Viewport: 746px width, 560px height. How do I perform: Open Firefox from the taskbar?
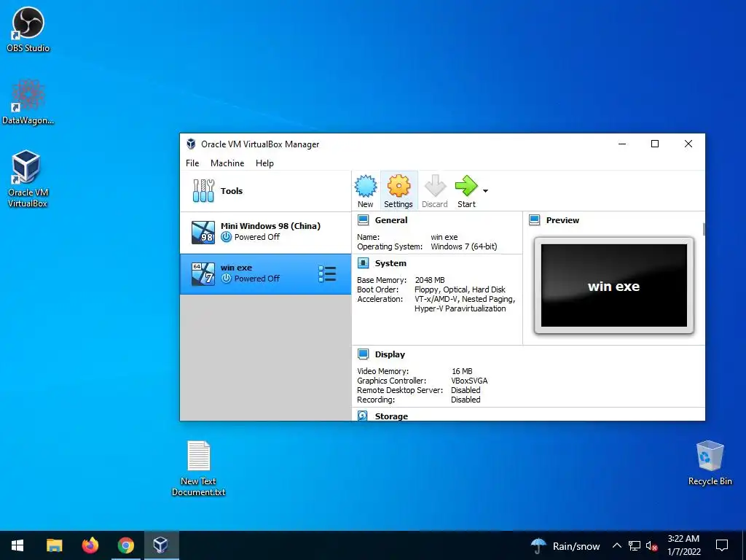(90, 545)
